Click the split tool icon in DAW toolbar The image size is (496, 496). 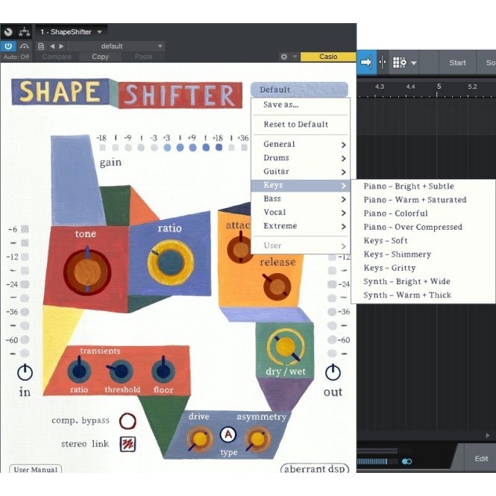coord(383,62)
